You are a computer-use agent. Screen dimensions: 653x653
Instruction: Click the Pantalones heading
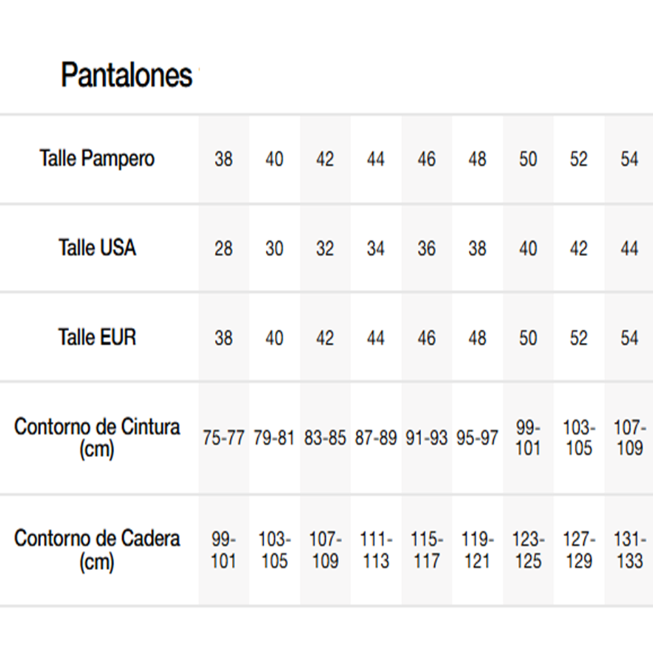click(x=127, y=75)
